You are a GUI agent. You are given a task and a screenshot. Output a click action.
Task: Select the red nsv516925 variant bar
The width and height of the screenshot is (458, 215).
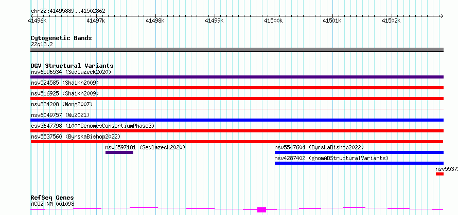click(237, 99)
